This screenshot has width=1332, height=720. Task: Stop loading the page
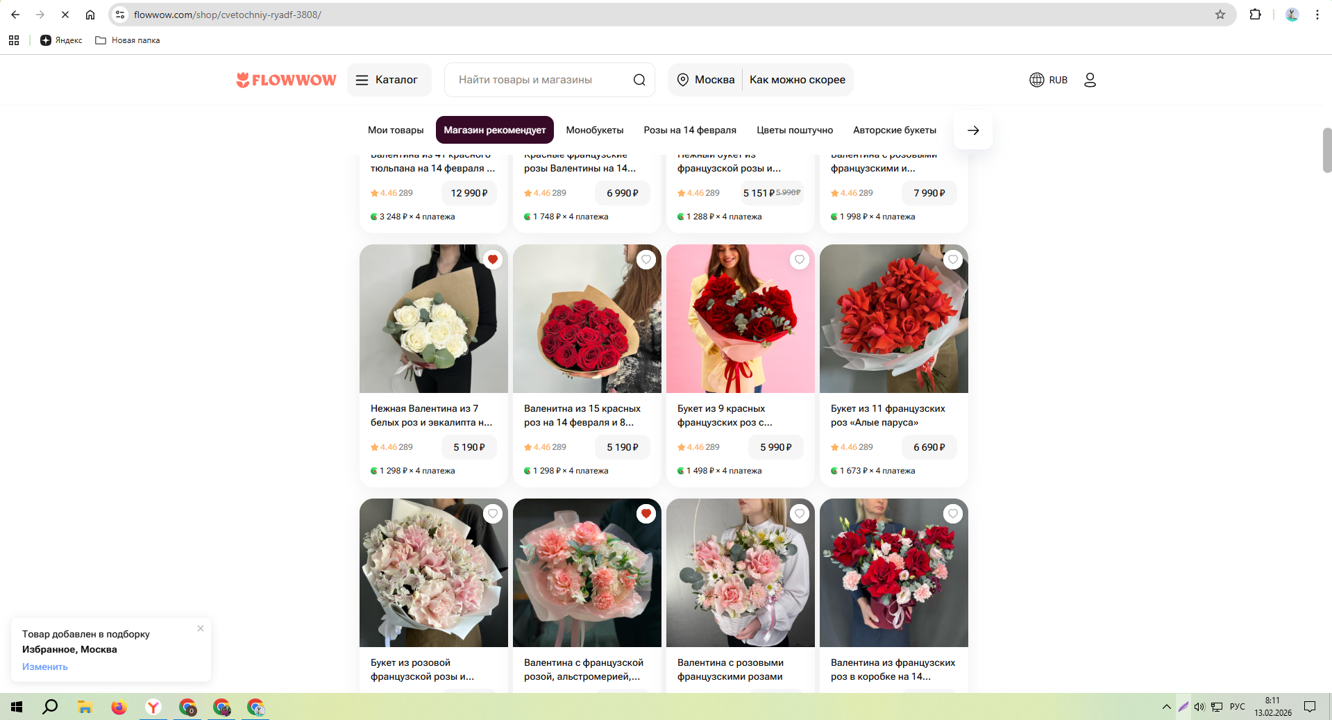coord(65,15)
